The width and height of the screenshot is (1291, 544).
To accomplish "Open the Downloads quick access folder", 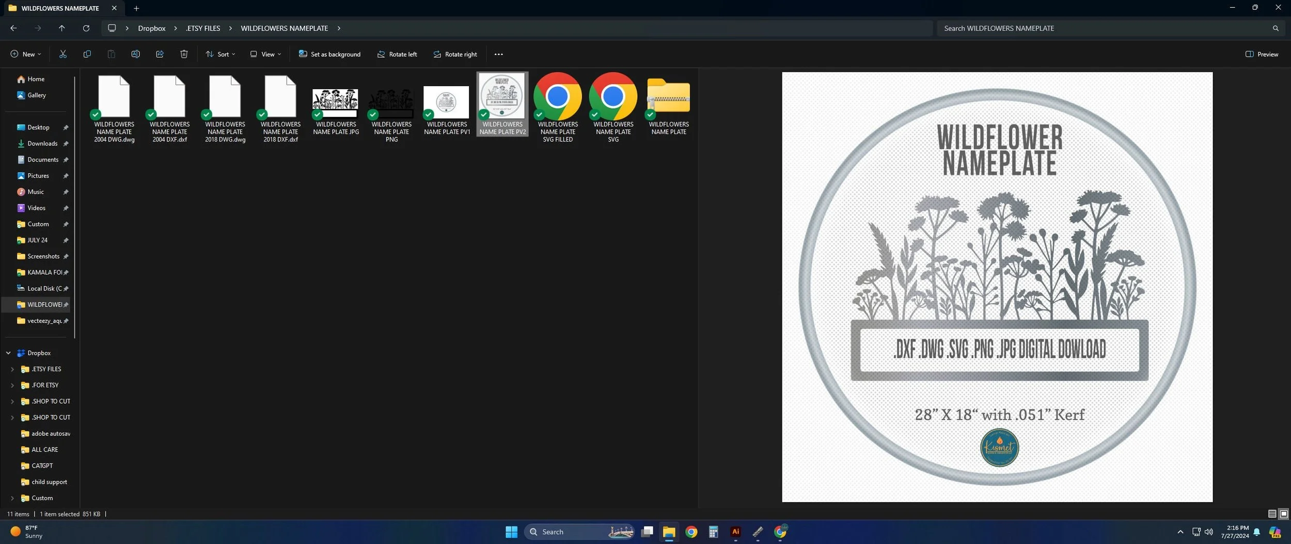I will 42,143.
